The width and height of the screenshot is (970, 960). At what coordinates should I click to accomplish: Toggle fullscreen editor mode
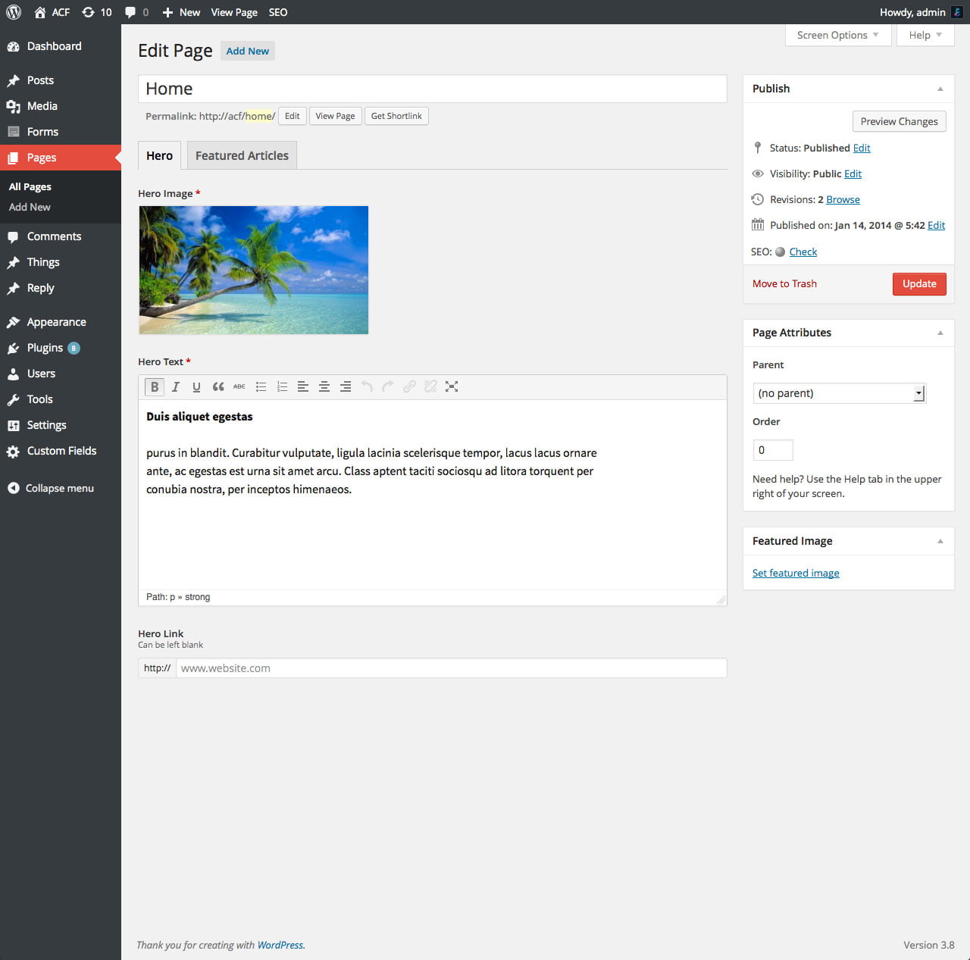coord(452,386)
